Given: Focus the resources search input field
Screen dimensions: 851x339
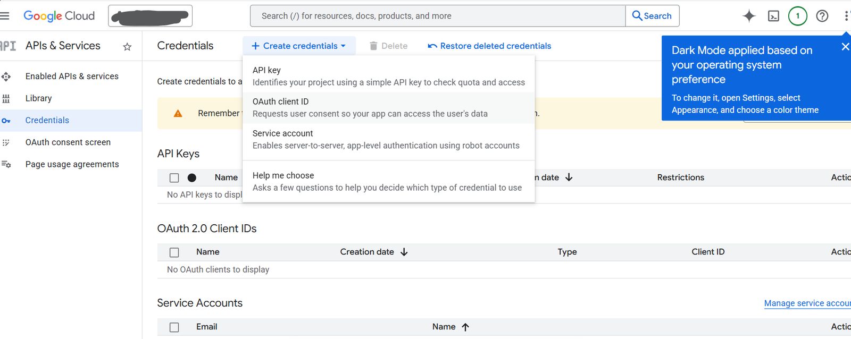Looking at the screenshot, I should tap(437, 16).
